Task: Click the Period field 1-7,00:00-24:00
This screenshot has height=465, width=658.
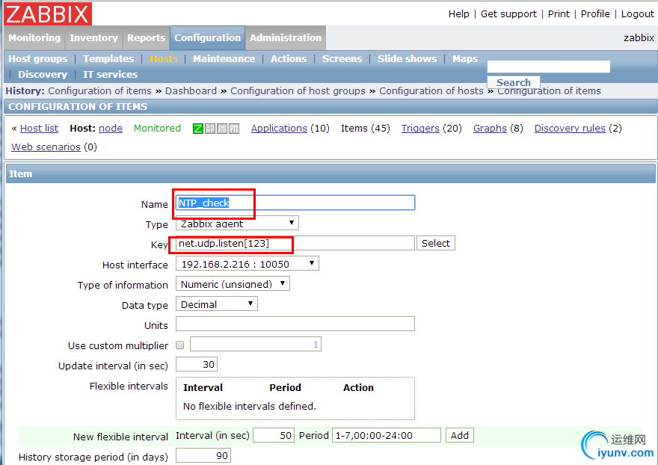Action: click(387, 435)
